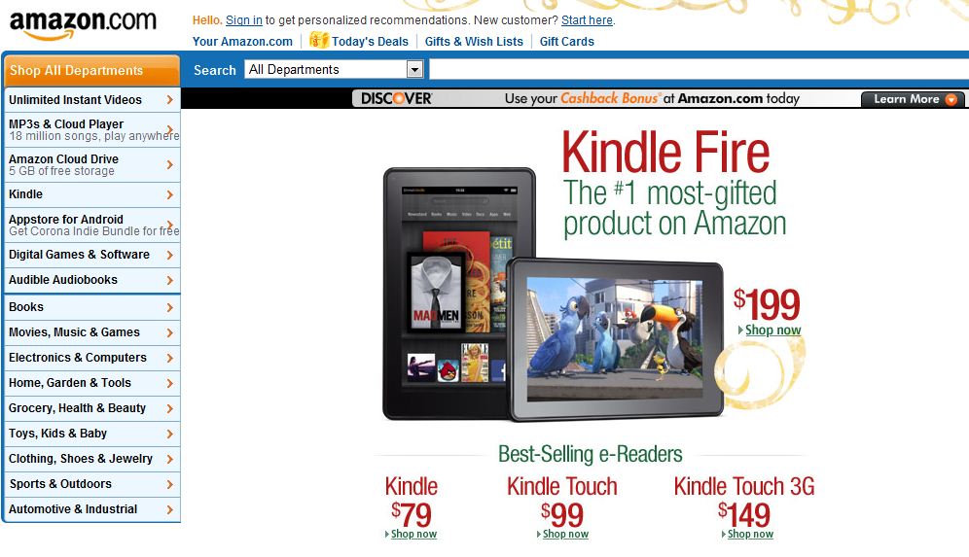Click the gift box icon beside Today's Deals
Screen dimensions: 969x557
318,40
